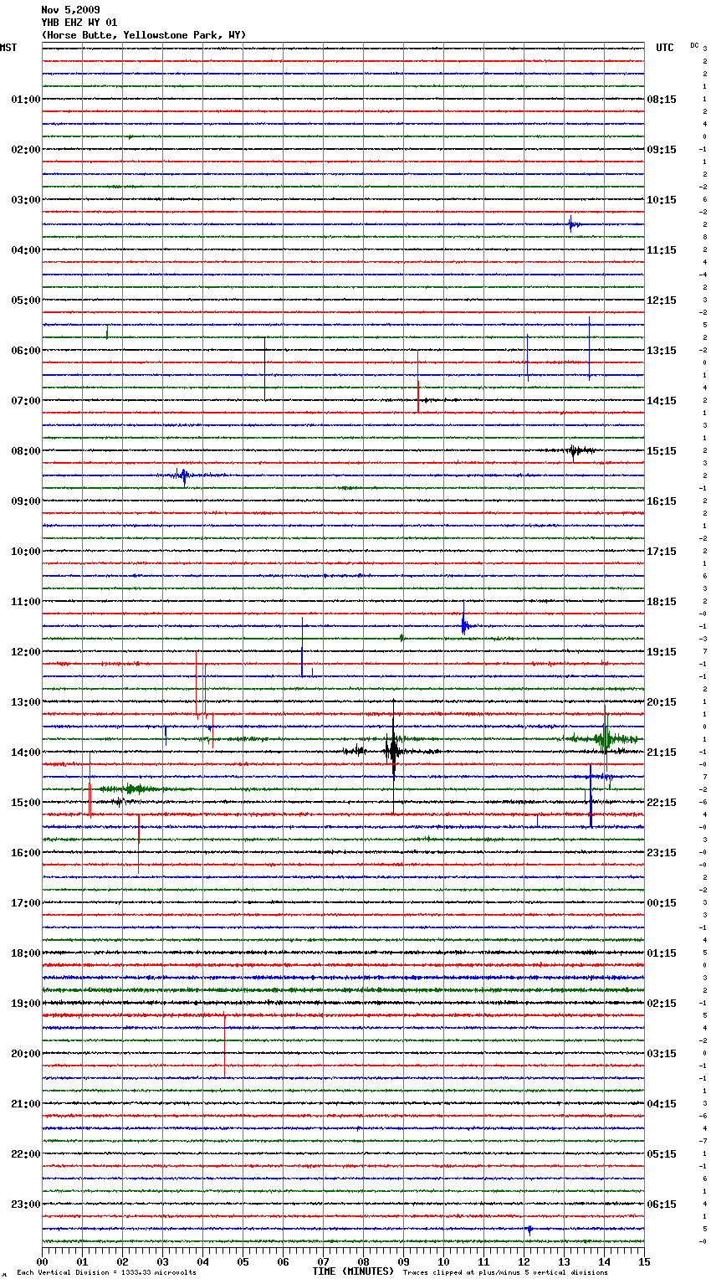Select the "07:00" MST time label

pos(26,401)
